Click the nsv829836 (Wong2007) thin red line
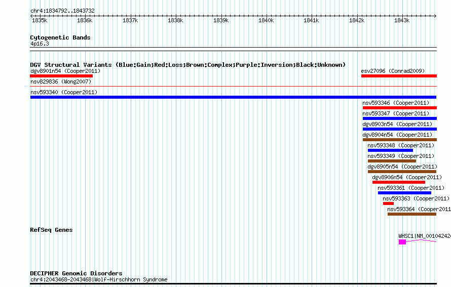 pos(233,86)
